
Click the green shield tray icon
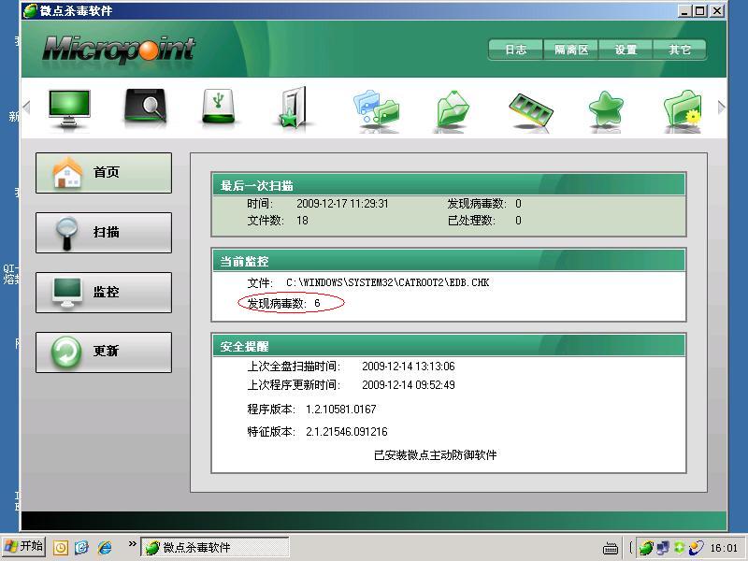pyautogui.click(x=680, y=548)
